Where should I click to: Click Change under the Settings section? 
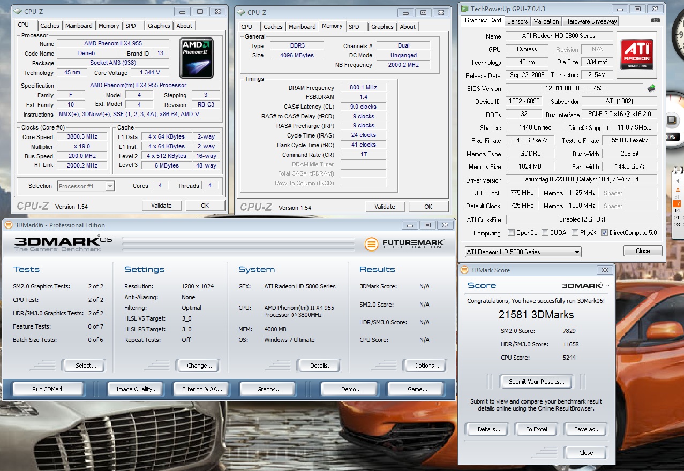(x=199, y=366)
